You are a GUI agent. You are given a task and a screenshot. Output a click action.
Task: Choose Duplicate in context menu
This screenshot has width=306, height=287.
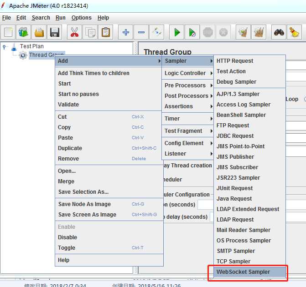[x=109, y=148]
